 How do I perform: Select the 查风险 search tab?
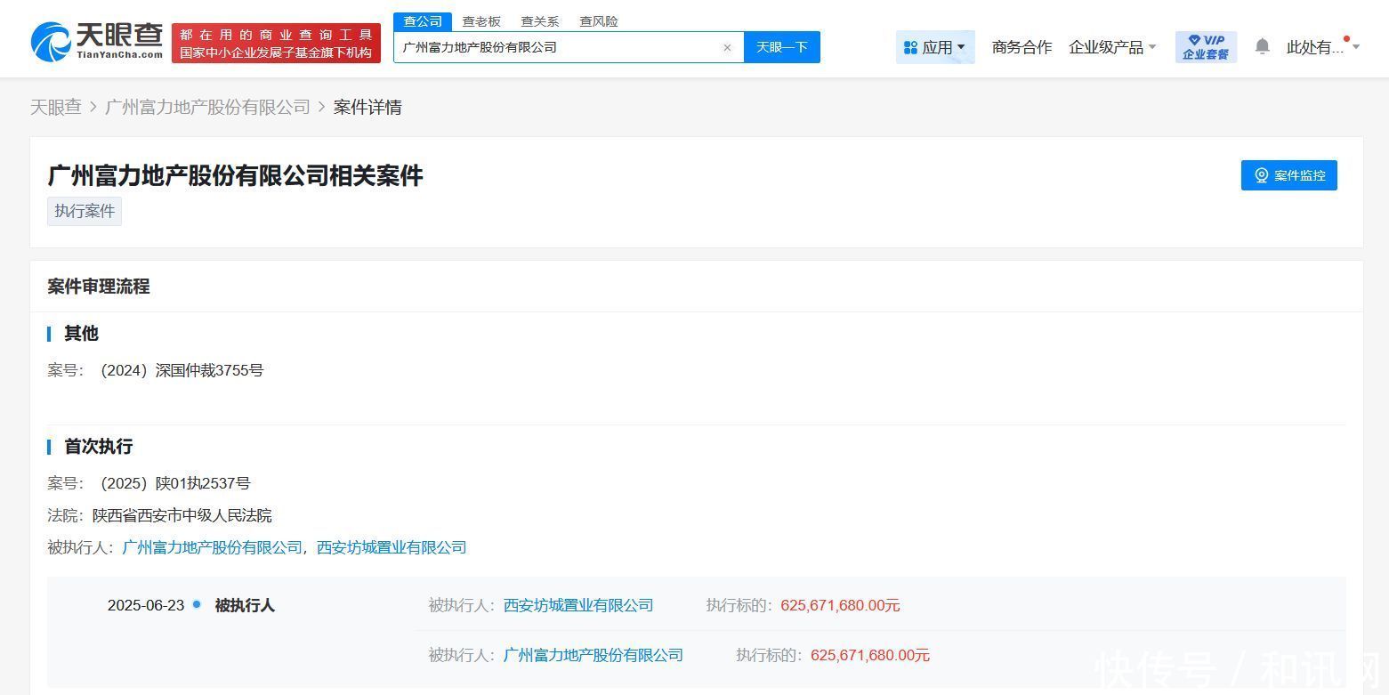[x=599, y=21]
